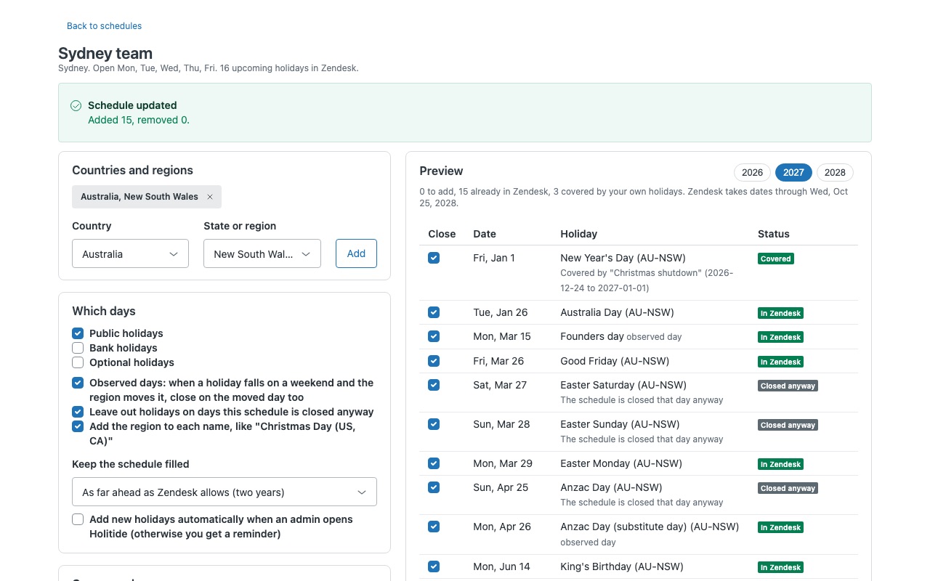Click Closed anyway badge for Easter Saturday
The image size is (930, 581).
(x=788, y=386)
